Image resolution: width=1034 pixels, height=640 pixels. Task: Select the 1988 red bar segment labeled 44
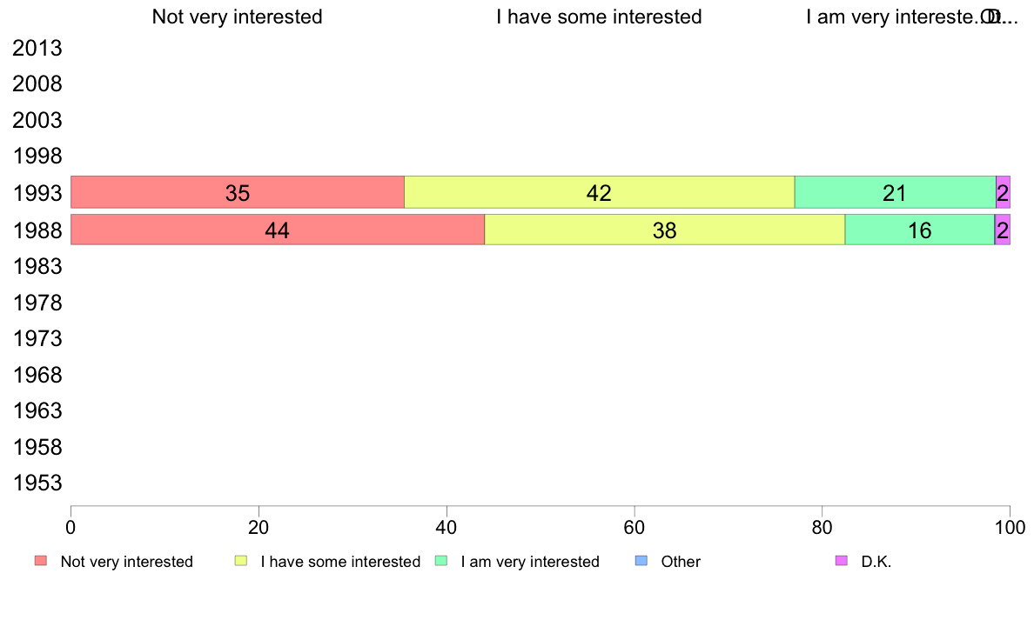click(x=278, y=230)
